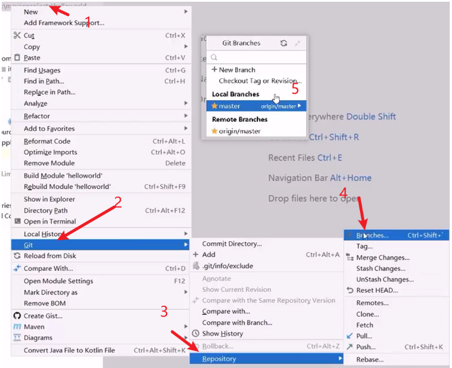
Task: Expand the master branch options
Action: (300, 106)
